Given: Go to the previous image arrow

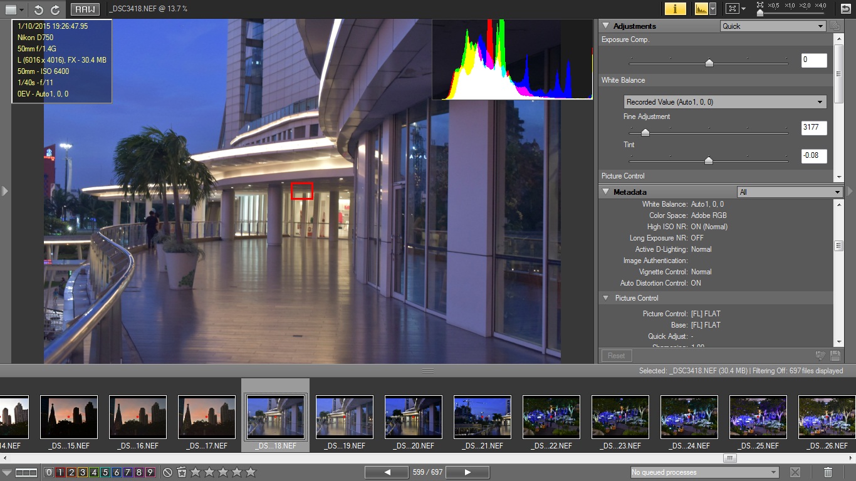Looking at the screenshot, I should tap(387, 472).
